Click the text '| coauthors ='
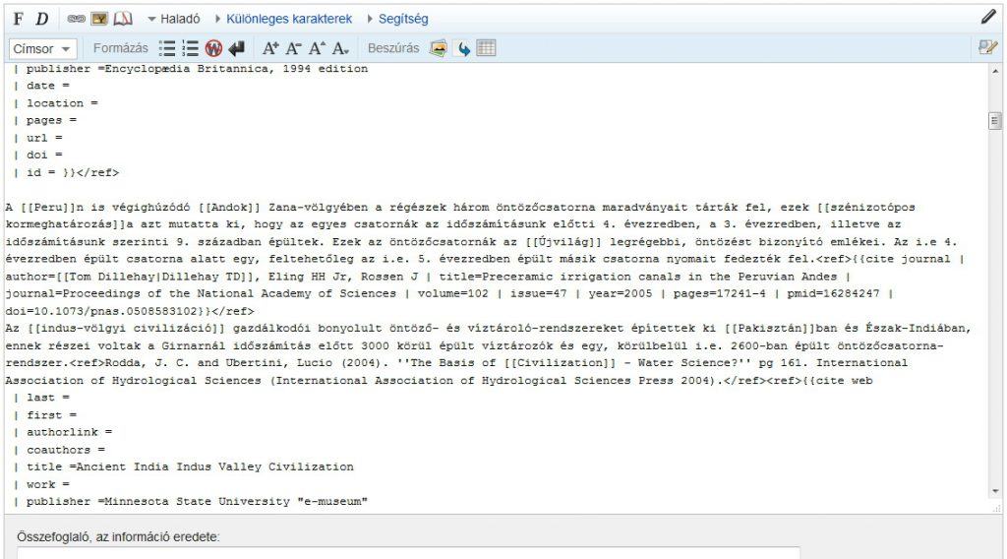Viewport: 1007px width, 559px height. tap(59, 451)
